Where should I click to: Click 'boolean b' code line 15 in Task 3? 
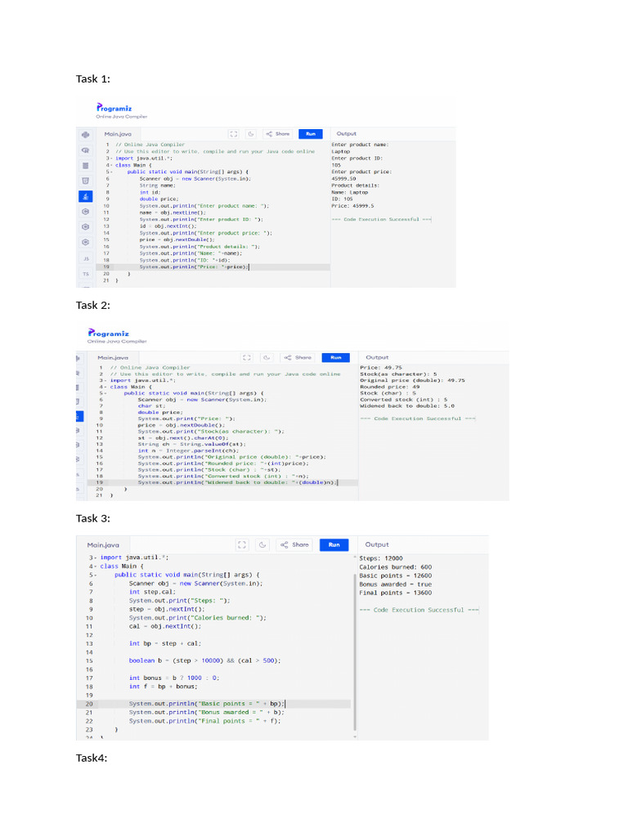(x=204, y=660)
